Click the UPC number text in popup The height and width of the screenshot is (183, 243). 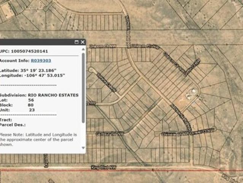pyautogui.click(x=29, y=51)
